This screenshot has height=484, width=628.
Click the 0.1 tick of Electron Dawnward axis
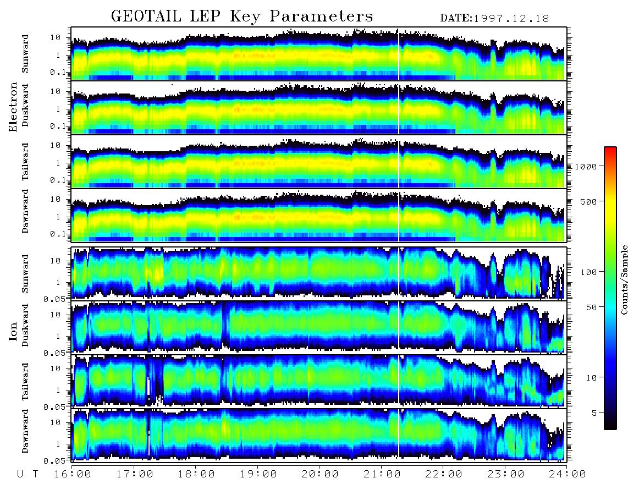point(58,234)
